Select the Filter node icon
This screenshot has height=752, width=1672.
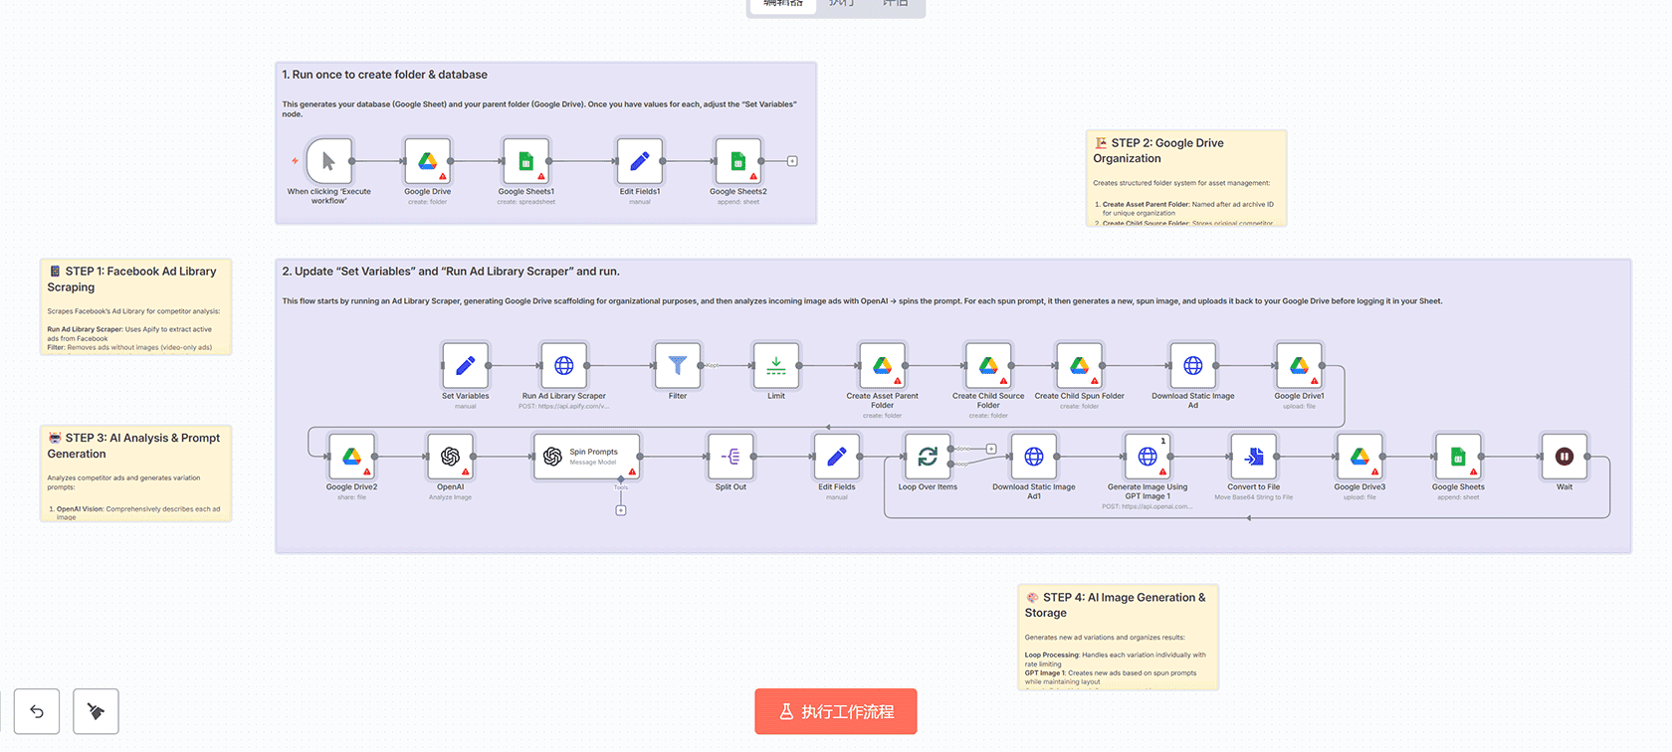tap(677, 366)
